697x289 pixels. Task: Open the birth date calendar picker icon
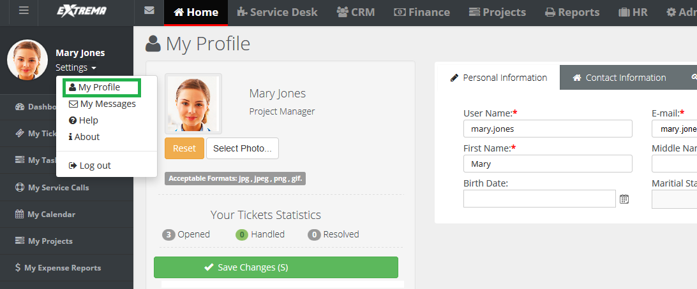[624, 199]
